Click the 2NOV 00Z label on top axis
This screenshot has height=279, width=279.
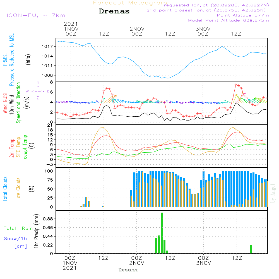point(137,31)
